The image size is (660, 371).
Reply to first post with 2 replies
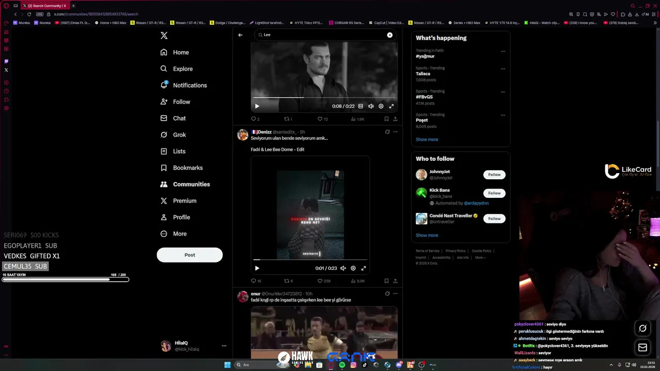click(x=255, y=119)
